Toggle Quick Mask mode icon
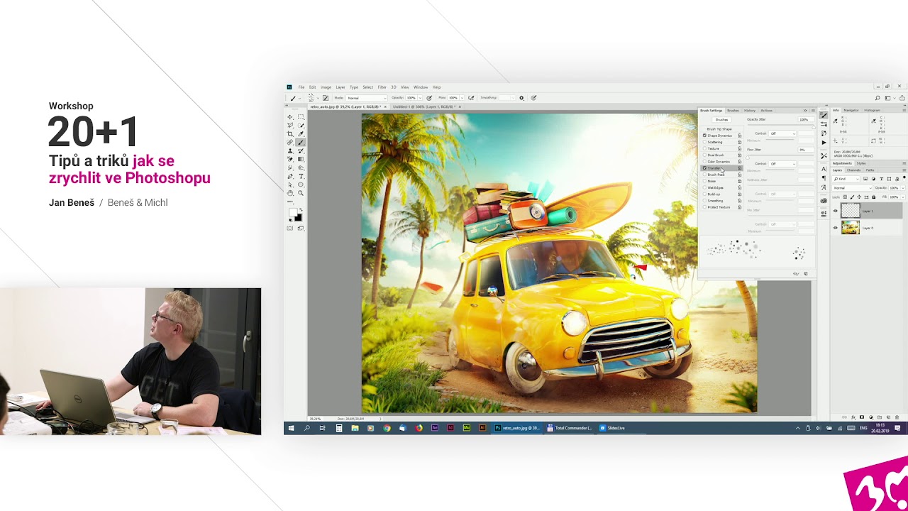Screen dimensions: 908x511 click(290, 228)
